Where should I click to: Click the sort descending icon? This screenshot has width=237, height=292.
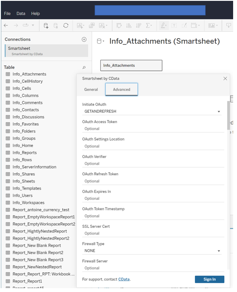pyautogui.click(x=139, y=25)
